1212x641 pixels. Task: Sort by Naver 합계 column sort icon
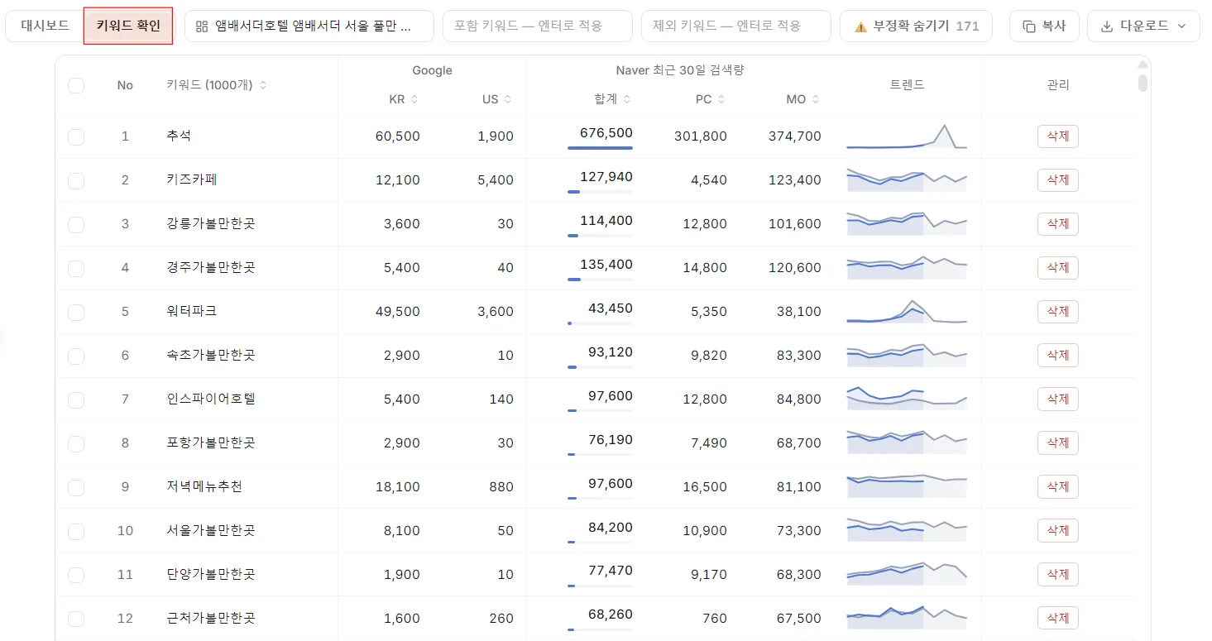pos(627,99)
